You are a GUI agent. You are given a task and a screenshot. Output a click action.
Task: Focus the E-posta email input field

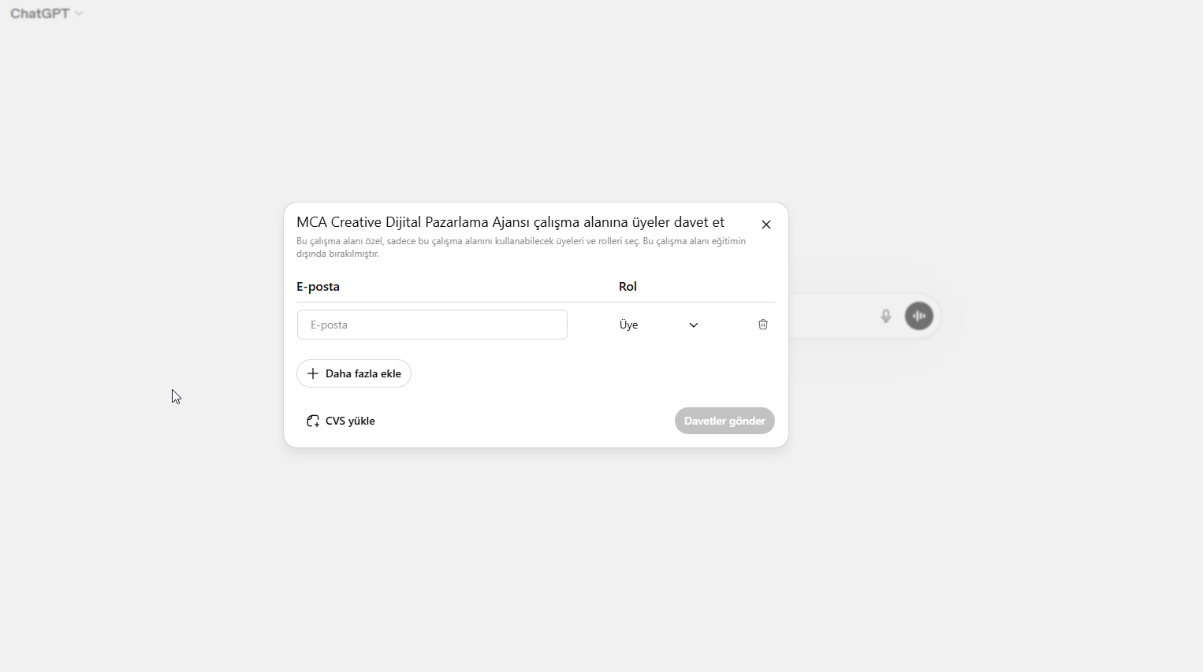click(432, 325)
